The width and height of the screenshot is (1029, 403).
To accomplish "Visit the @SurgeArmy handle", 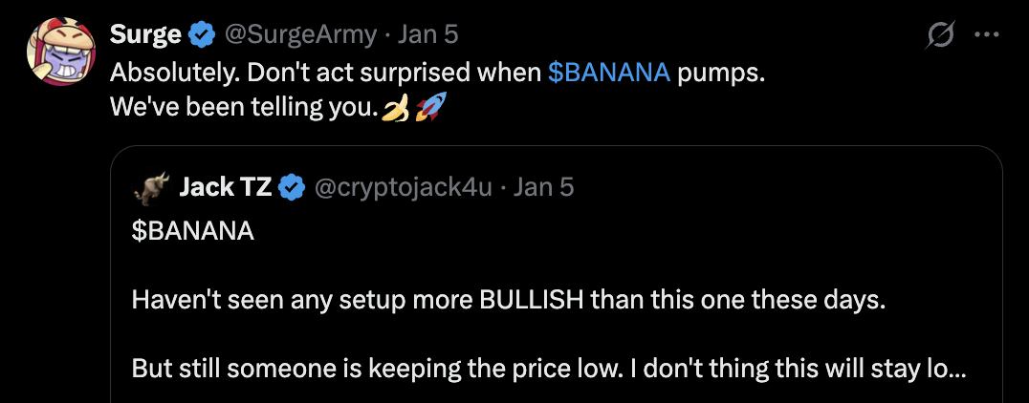I will coord(300,35).
